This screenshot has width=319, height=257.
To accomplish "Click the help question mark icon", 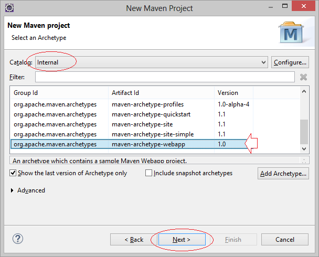I will click(18, 239).
